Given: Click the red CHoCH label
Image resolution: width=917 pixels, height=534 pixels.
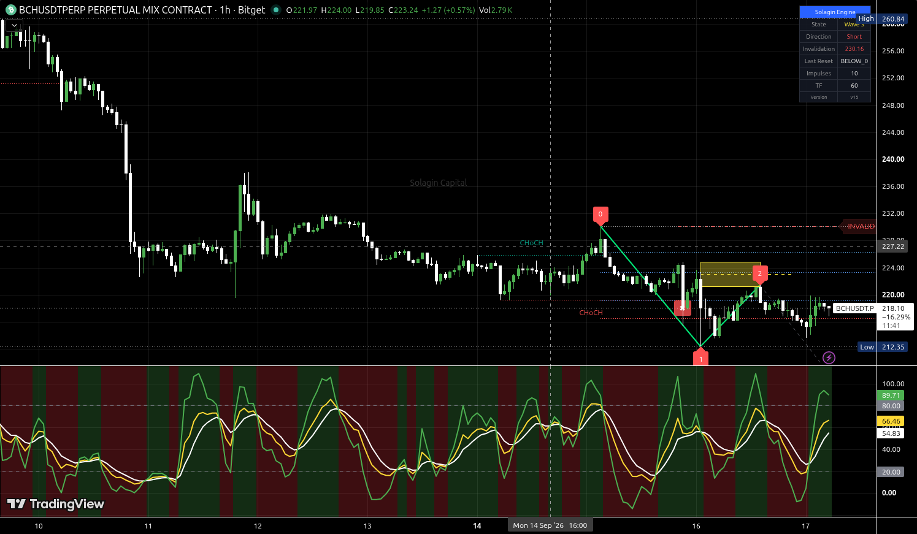Looking at the screenshot, I should (591, 313).
